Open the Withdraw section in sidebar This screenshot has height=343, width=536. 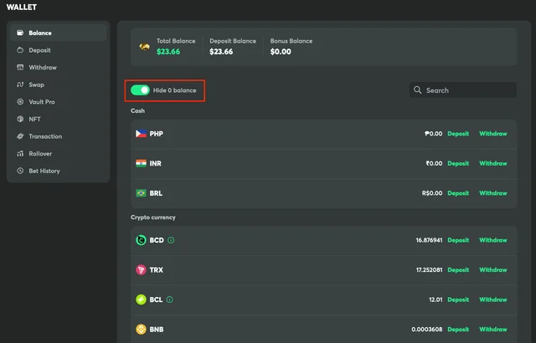tap(58, 67)
